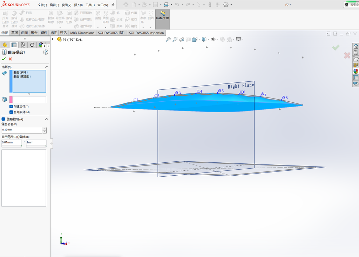Click the Hide/Show Items eye icon

(x=213, y=39)
